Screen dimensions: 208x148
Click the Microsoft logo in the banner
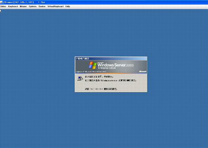143,71
